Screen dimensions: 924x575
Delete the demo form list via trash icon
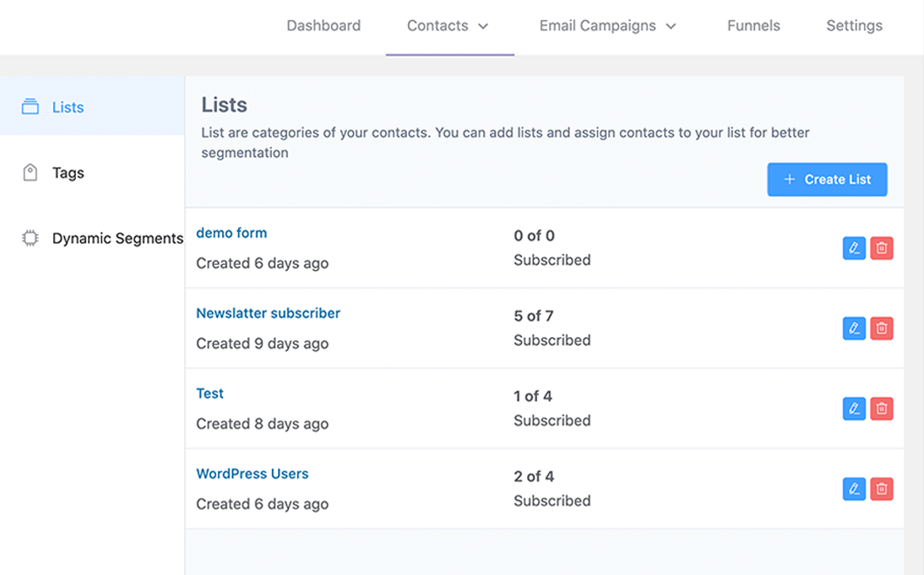pos(882,248)
